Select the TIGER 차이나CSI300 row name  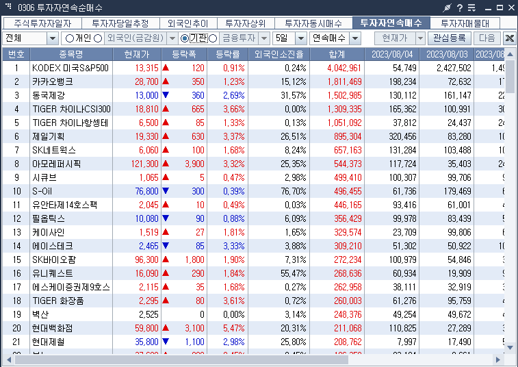pos(71,109)
